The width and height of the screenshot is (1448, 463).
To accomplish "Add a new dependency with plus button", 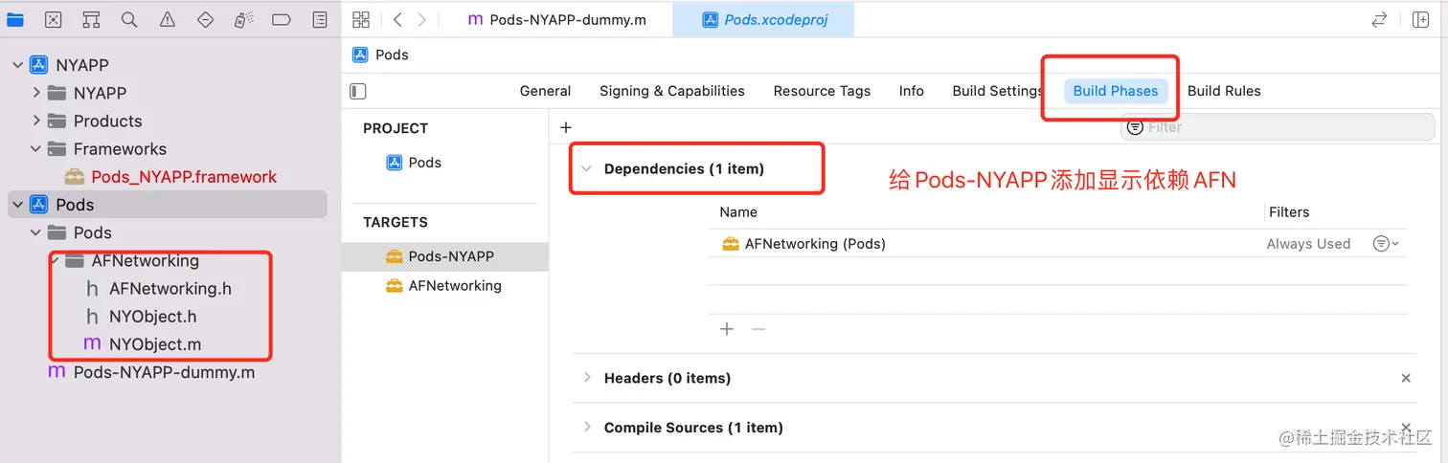I will (727, 329).
